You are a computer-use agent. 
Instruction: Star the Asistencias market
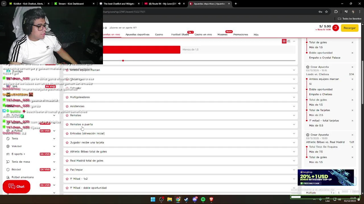67,106
